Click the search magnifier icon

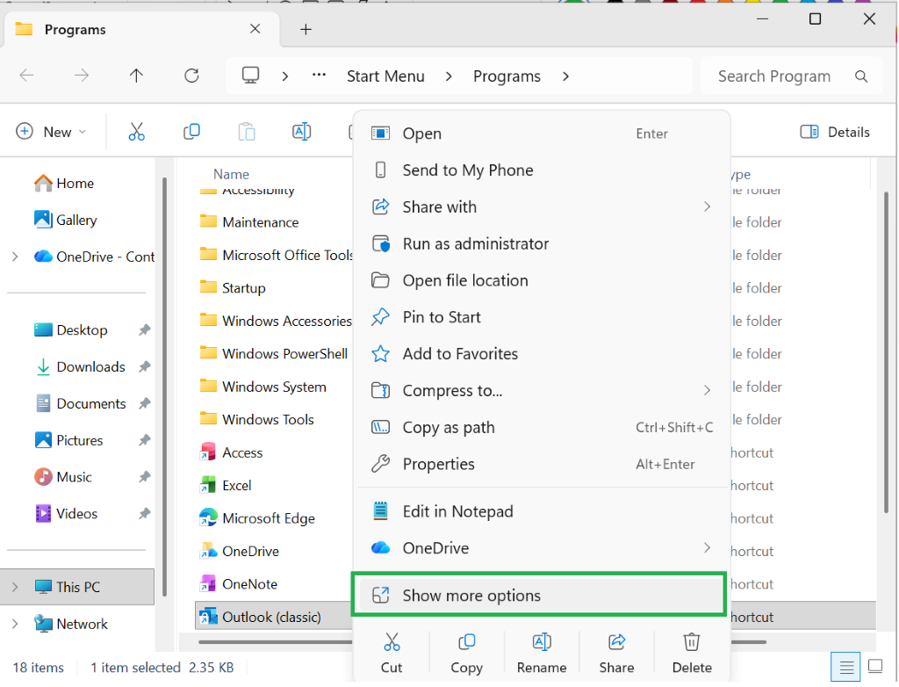pos(861,76)
